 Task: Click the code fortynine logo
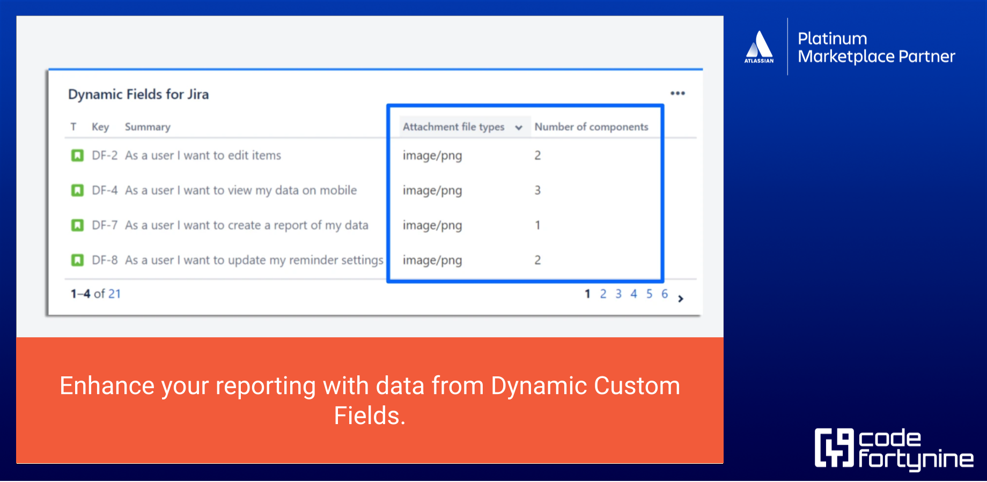(894, 448)
